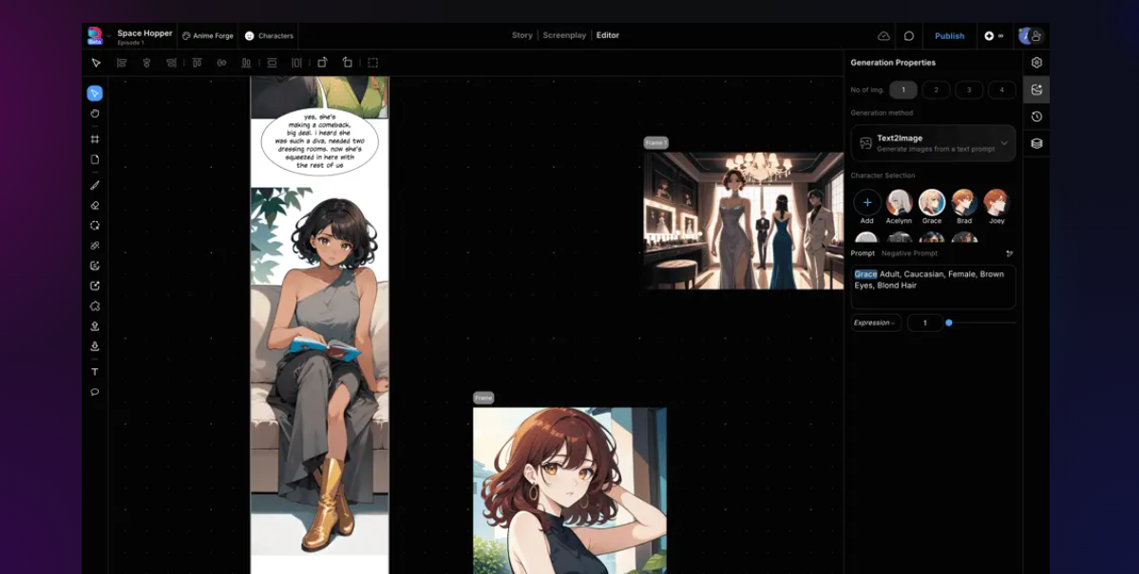
Task: Select the Eraser tool
Action: coord(95,205)
